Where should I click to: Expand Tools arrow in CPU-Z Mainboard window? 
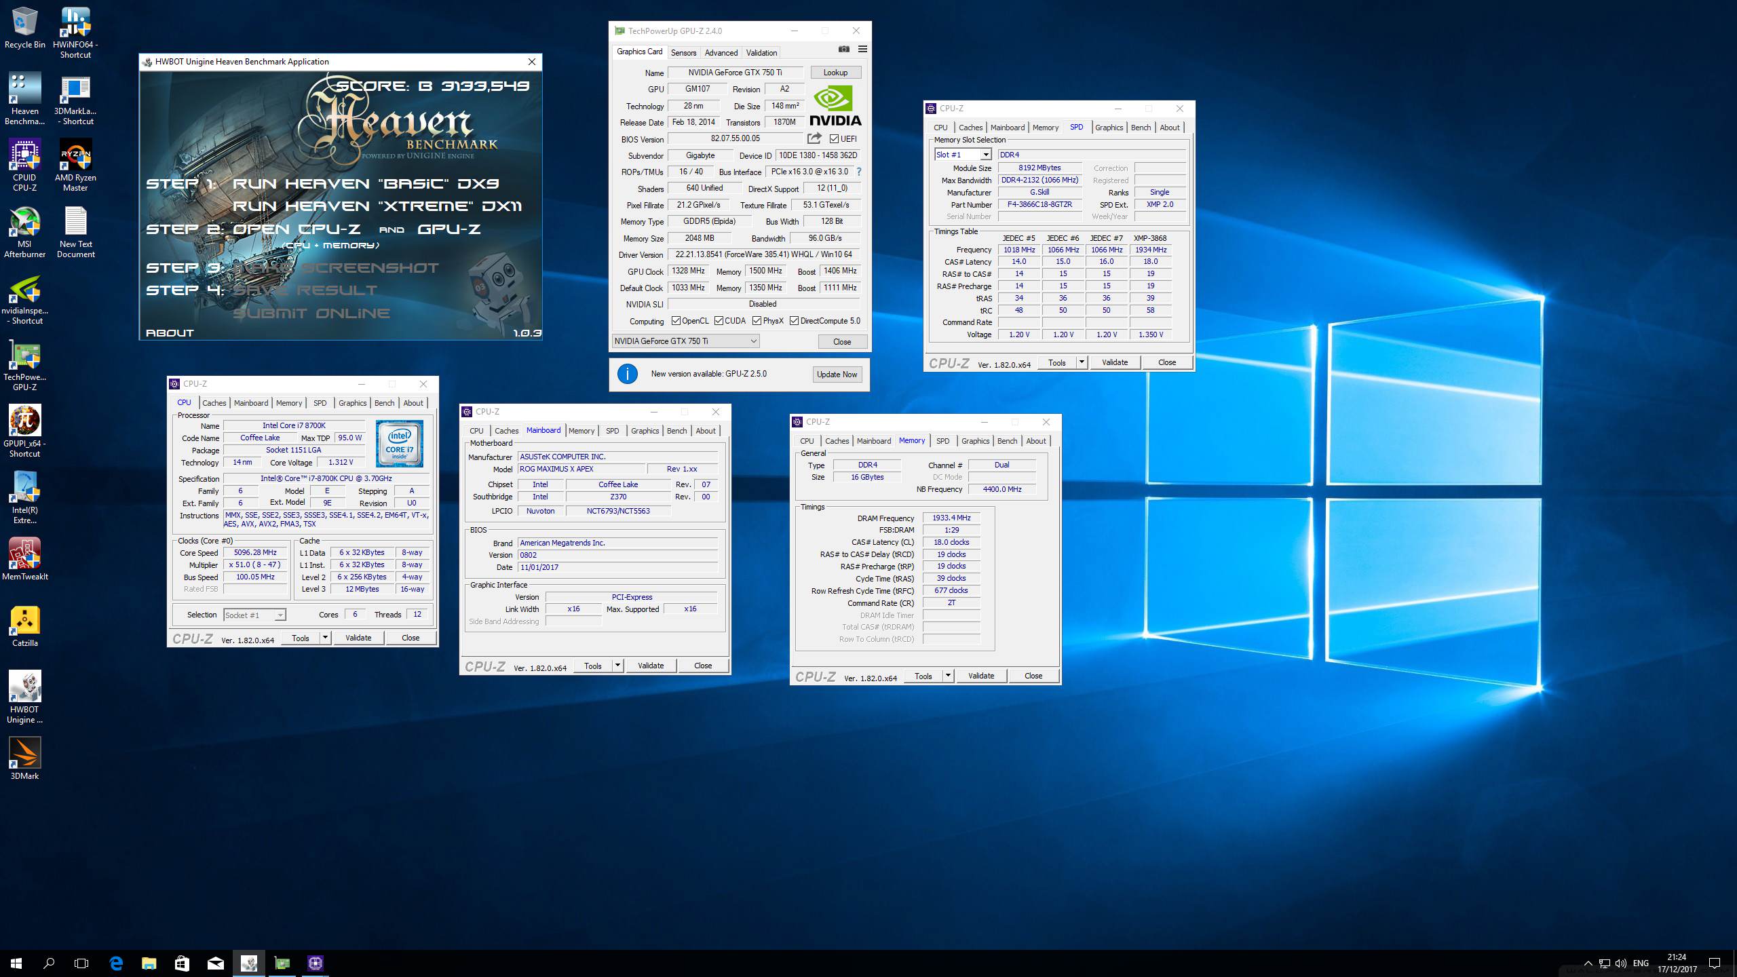pos(617,666)
